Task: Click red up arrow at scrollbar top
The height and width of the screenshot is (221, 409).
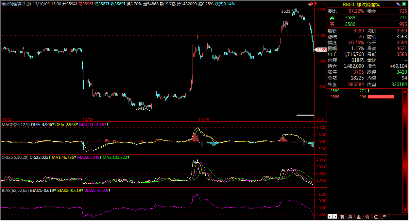Action: click(x=405, y=91)
